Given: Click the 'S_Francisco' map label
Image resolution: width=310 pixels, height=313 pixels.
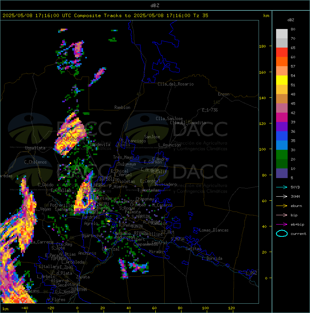Looking at the screenshot, I should [x=133, y=141].
